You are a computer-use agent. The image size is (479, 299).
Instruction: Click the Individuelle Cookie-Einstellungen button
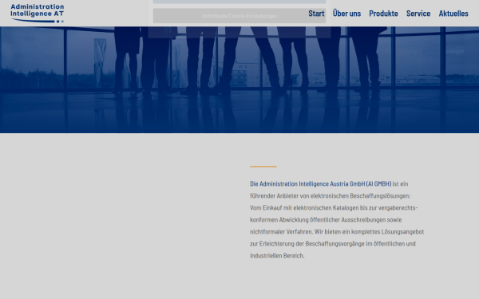coord(239,16)
